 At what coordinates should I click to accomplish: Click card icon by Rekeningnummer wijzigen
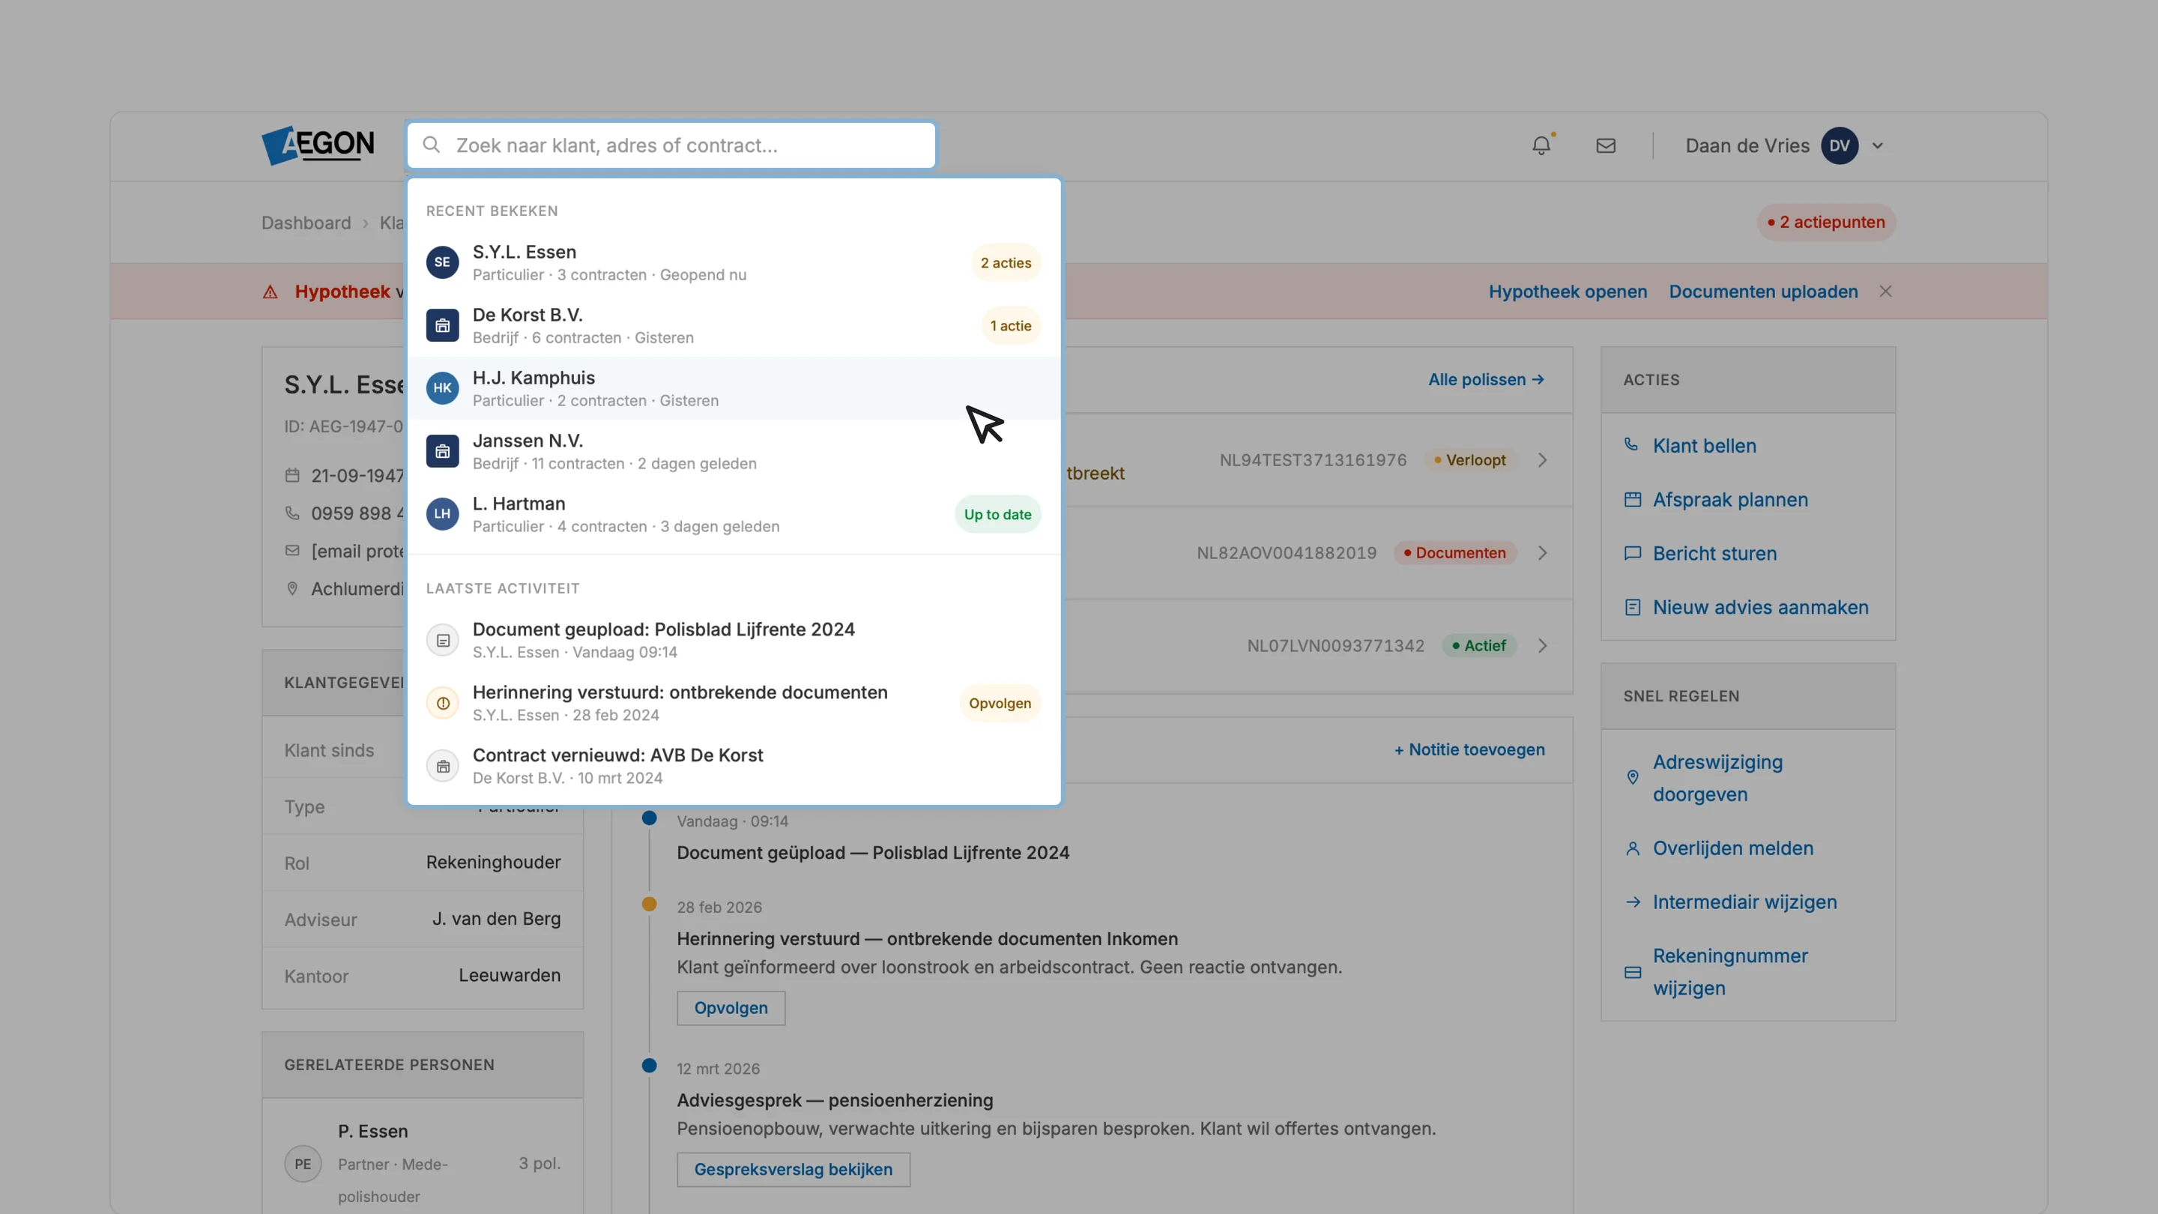pos(1633,973)
